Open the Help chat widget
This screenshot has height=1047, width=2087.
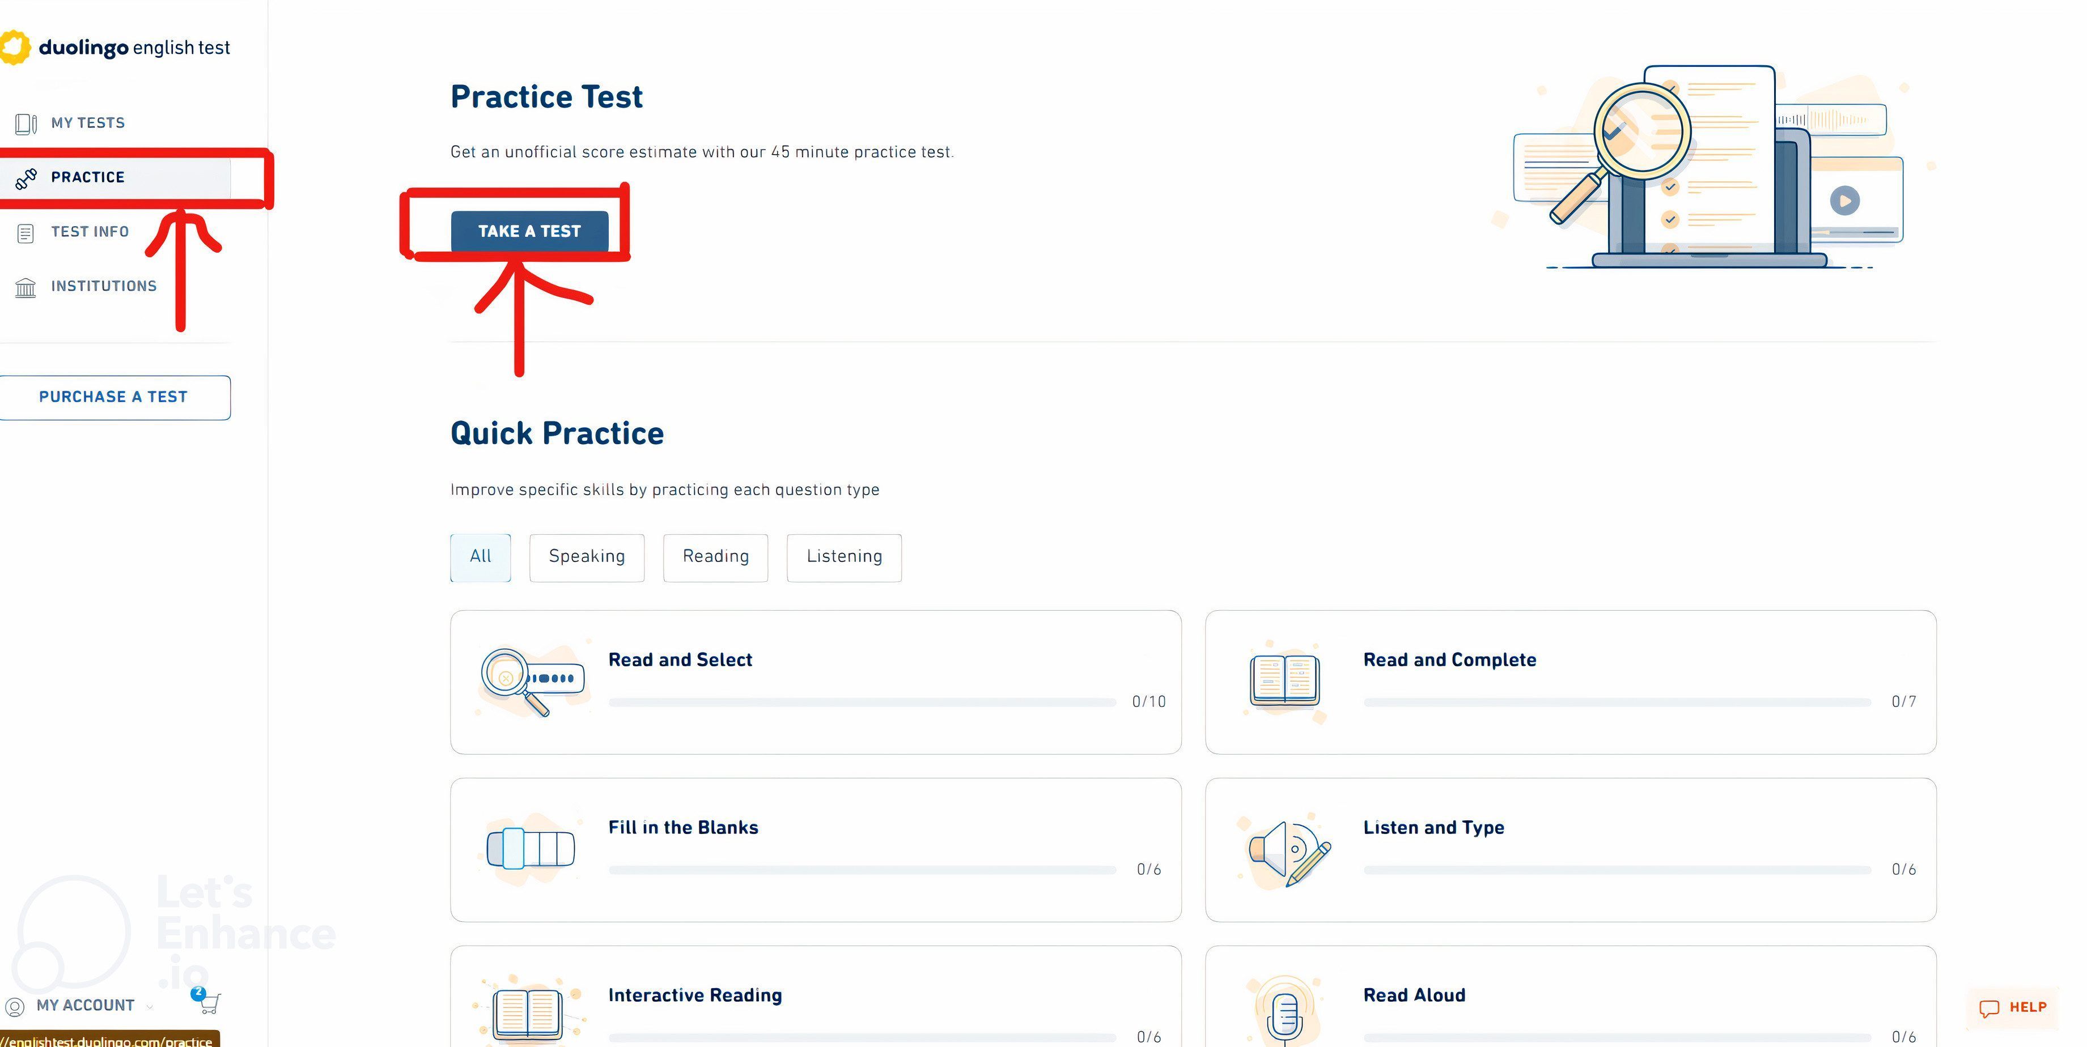pyautogui.click(x=2012, y=1007)
